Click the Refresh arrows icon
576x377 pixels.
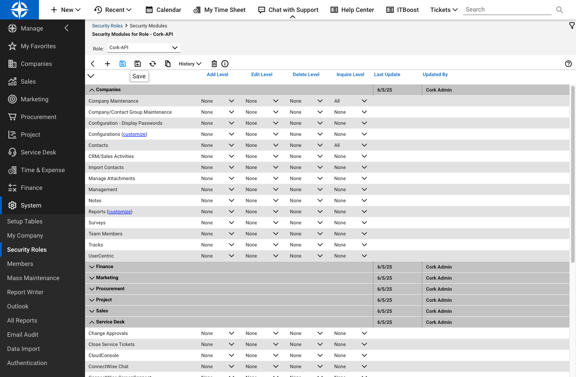point(153,64)
